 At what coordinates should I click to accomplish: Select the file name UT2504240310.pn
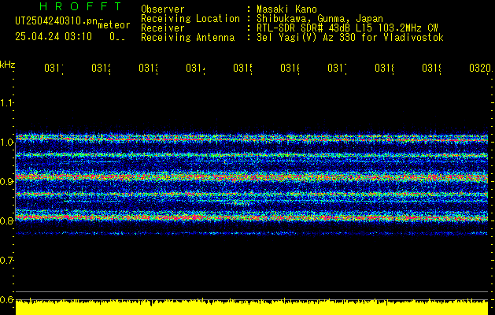tap(57, 20)
